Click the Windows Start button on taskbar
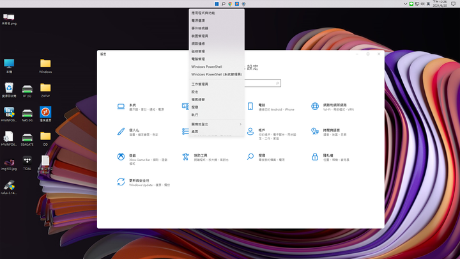460x259 pixels. tap(217, 4)
